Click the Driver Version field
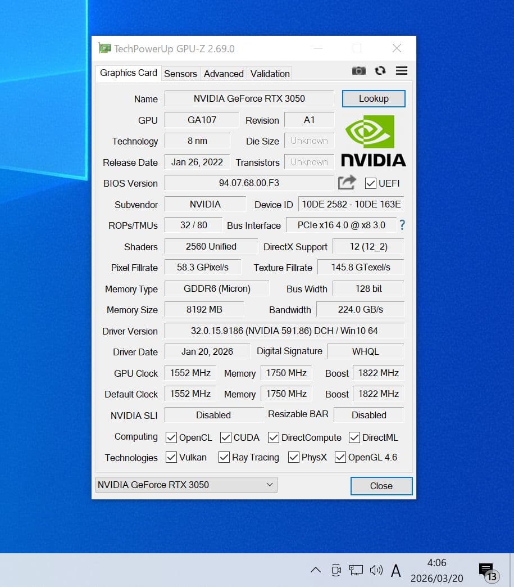Screen dimensions: 514x587 (x=284, y=331)
